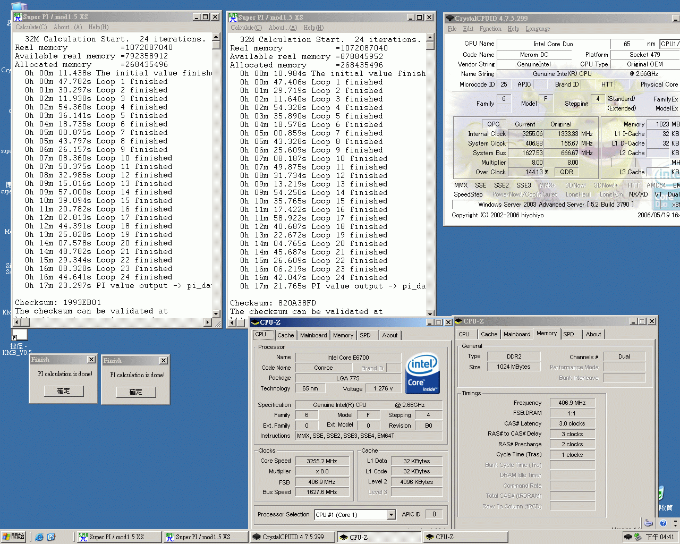Open CrystalCPUID Help menu
Viewport: 680px width, 544px height.
[x=513, y=29]
